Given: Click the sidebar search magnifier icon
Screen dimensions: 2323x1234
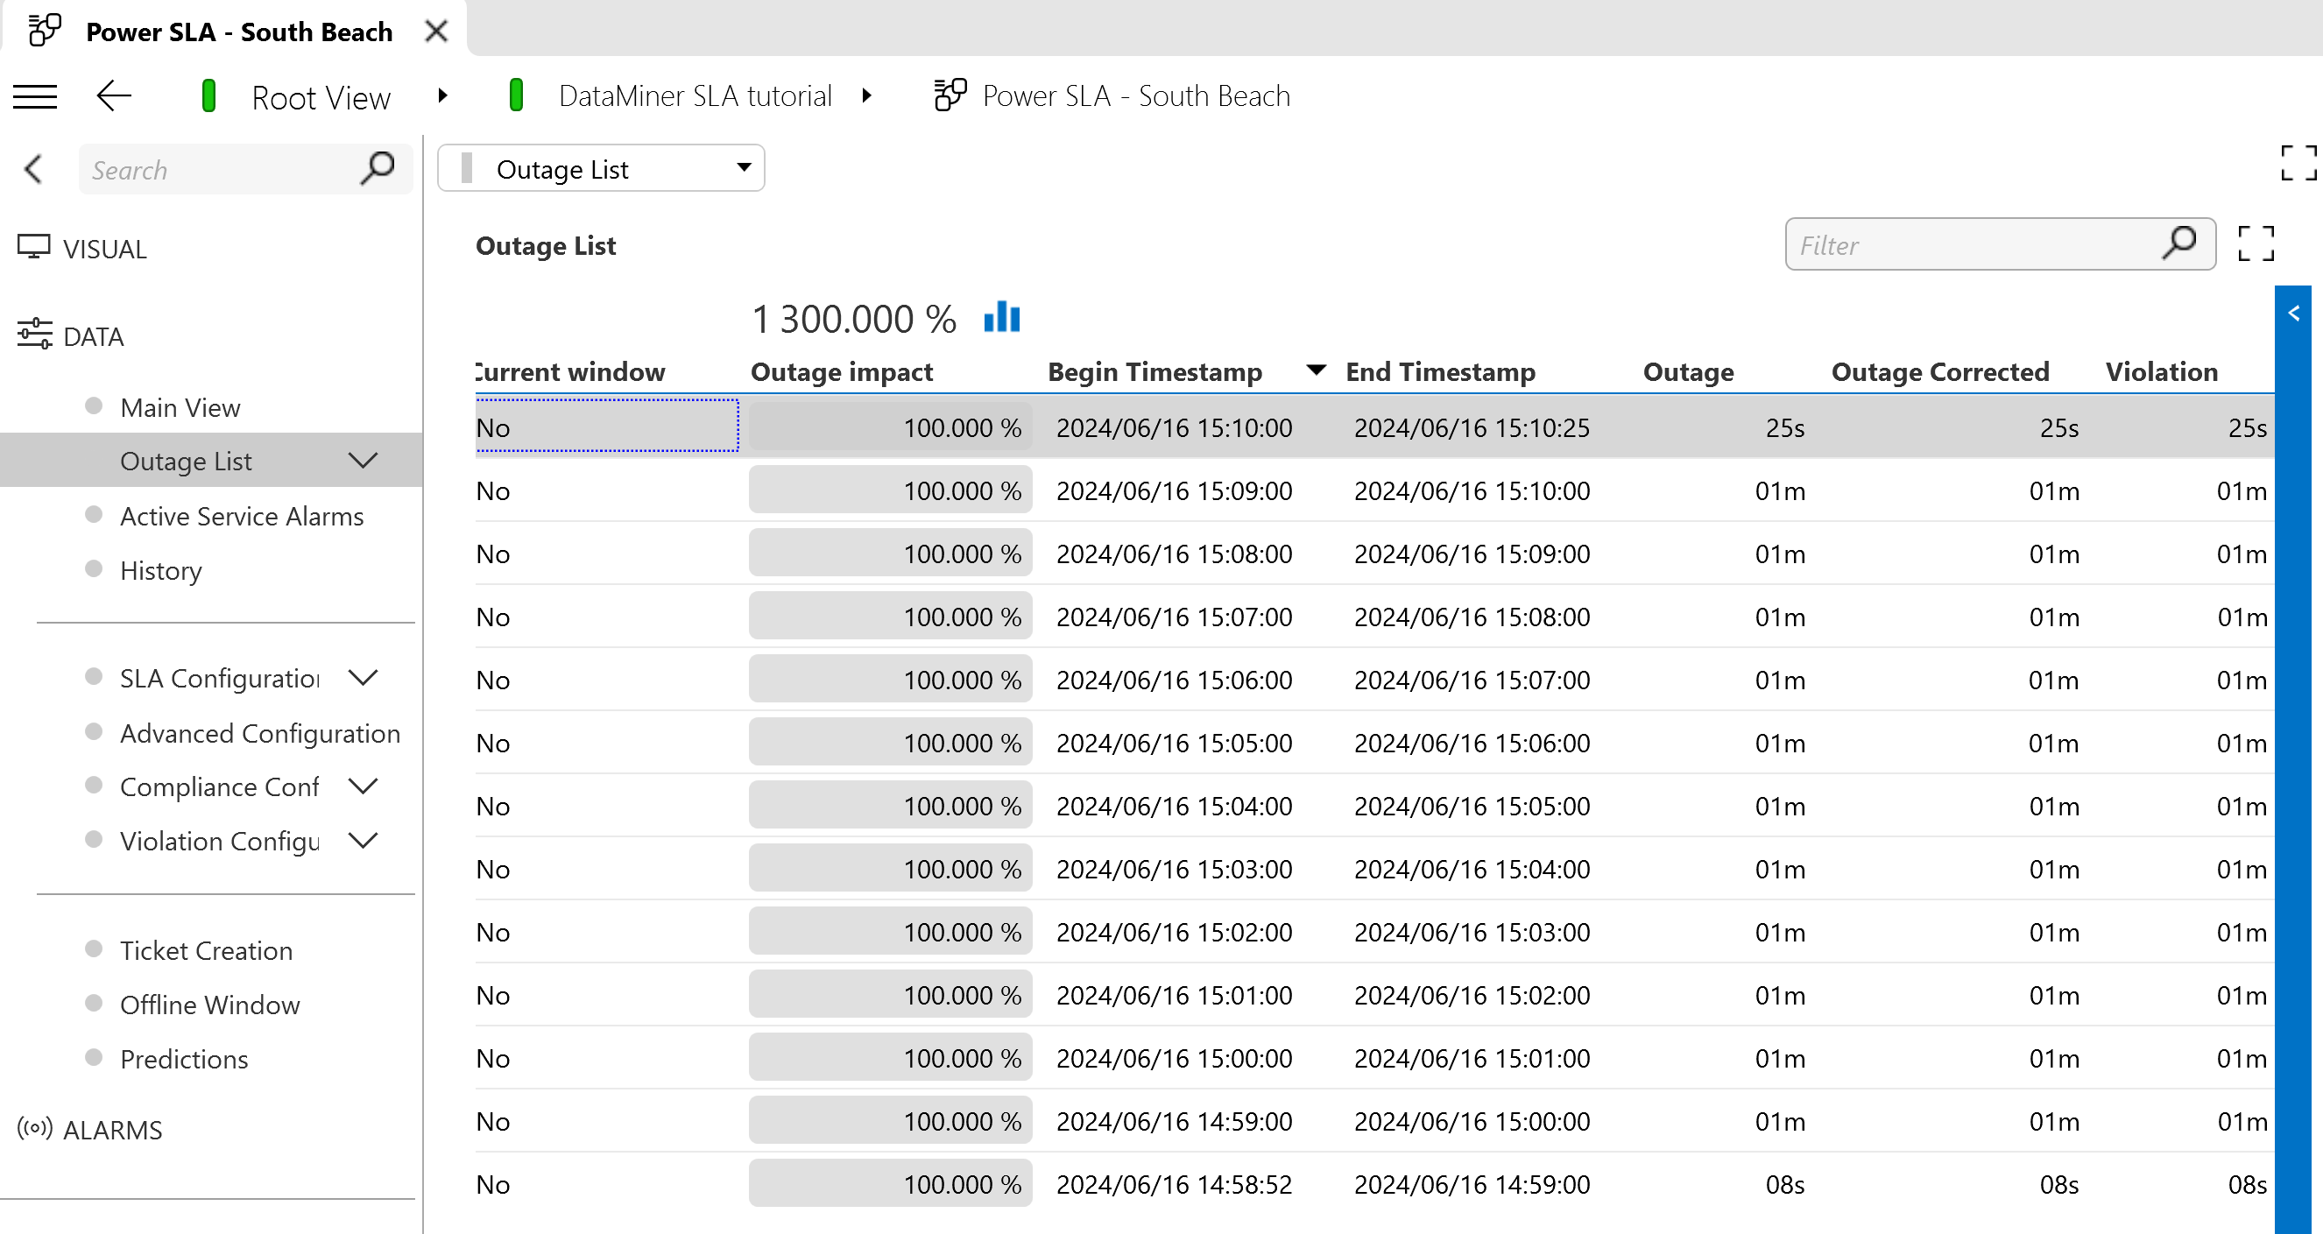Looking at the screenshot, I should [378, 167].
